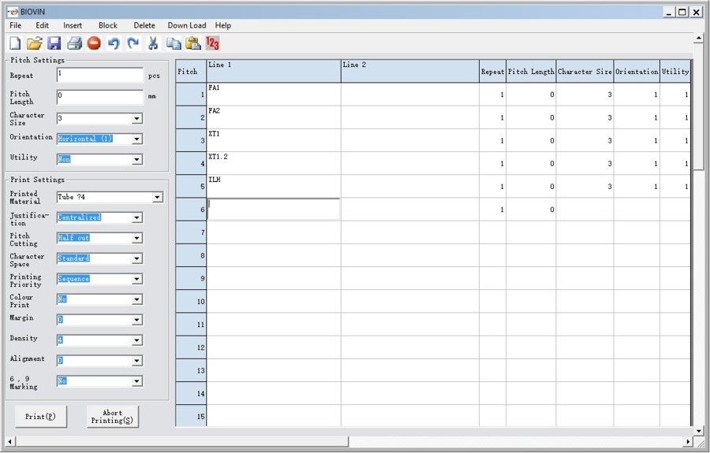710x453 pixels.
Task: Open the Down Load menu
Action: 186,25
